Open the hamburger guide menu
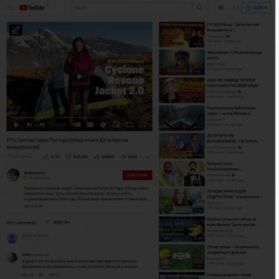 coord(10,8)
